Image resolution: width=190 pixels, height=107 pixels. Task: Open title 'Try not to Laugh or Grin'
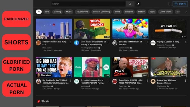[92, 82]
